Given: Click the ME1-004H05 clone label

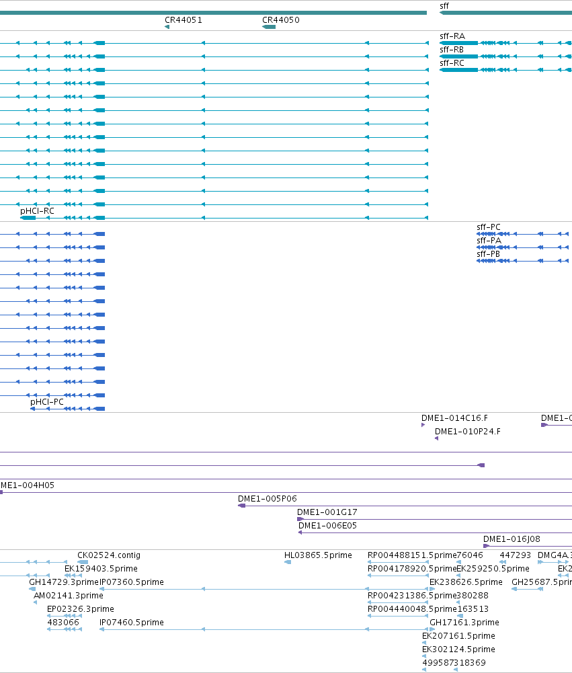Looking at the screenshot, I should pyautogui.click(x=28, y=485).
